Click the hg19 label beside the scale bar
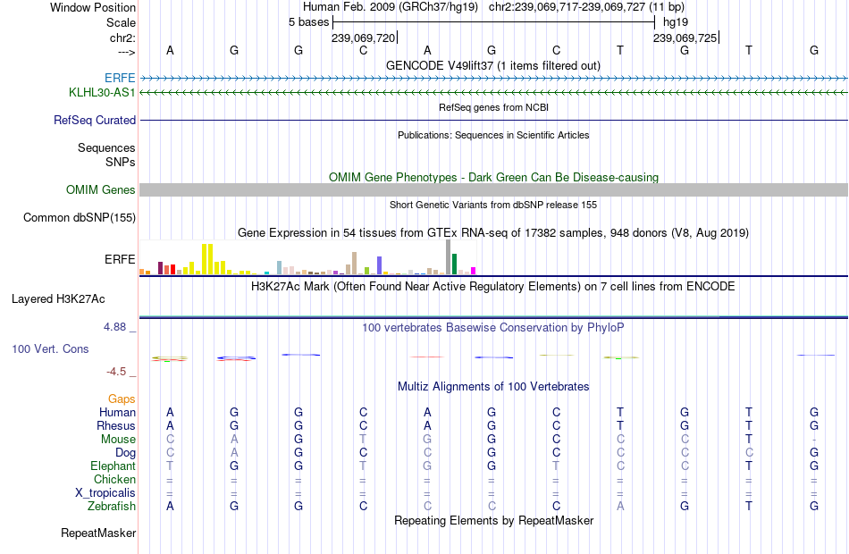The width and height of the screenshot is (849, 554). tap(676, 22)
